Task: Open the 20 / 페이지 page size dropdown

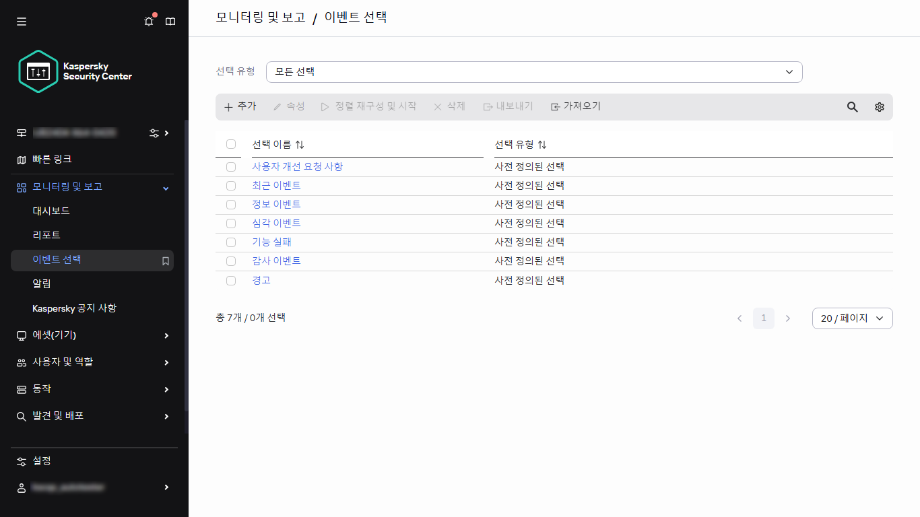Action: click(x=853, y=318)
